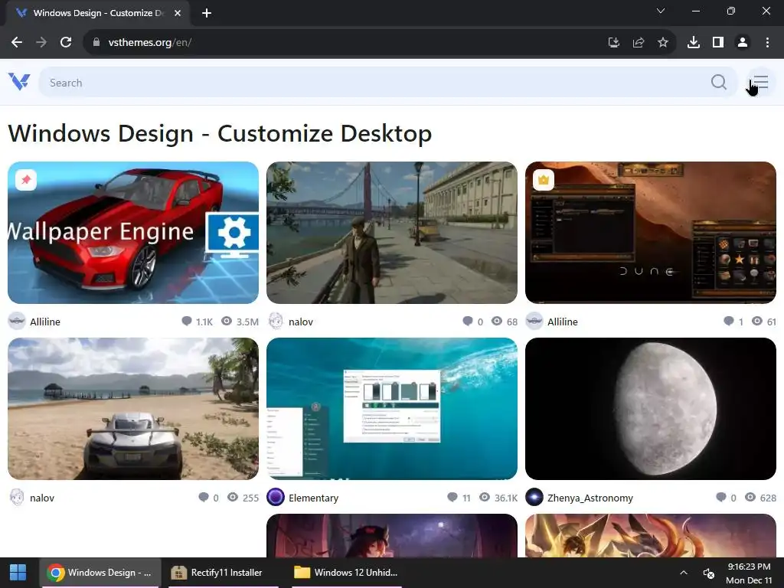The height and width of the screenshot is (588, 784).
Task: Click Alliline avatar under Dune card
Action: [x=534, y=321]
